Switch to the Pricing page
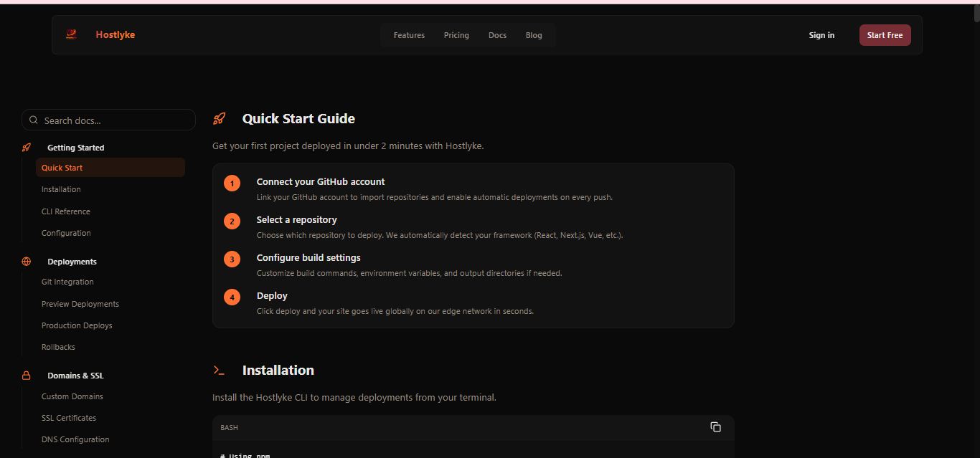The image size is (980, 458). [456, 34]
